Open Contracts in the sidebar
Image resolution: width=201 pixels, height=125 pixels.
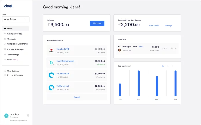(x=11, y=39)
